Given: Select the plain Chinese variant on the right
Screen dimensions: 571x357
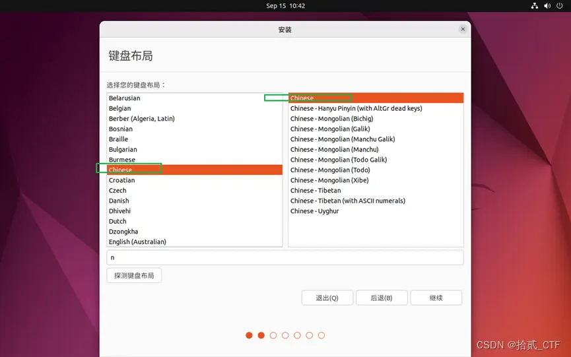Looking at the screenshot, I should (x=376, y=98).
